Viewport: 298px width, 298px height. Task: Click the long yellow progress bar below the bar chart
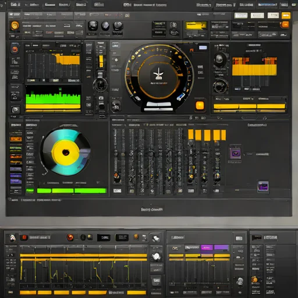(x=250, y=107)
